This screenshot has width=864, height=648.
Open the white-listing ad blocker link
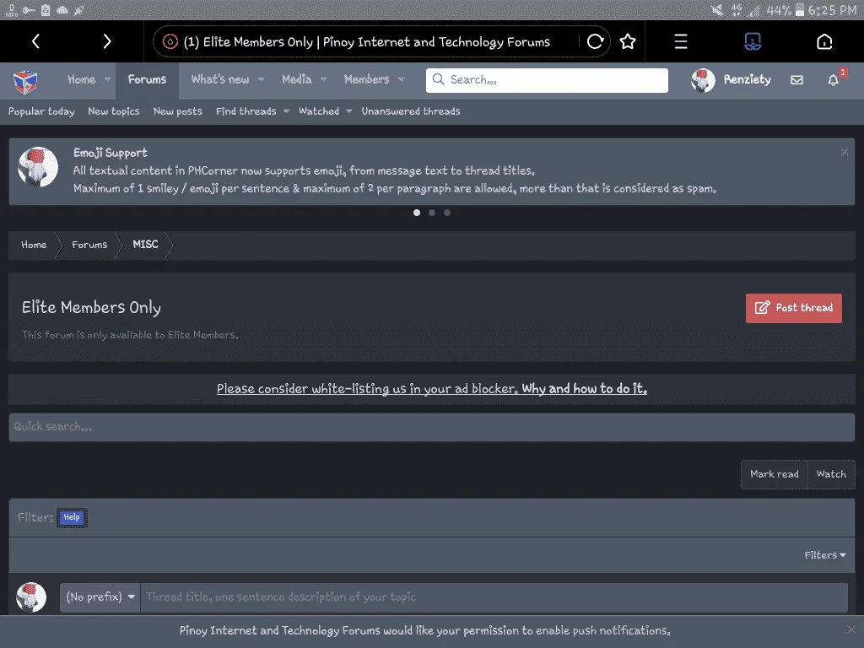(367, 389)
